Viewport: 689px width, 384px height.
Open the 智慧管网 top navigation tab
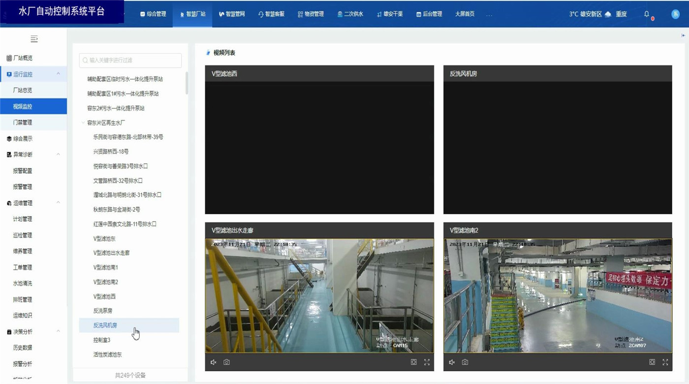pyautogui.click(x=232, y=14)
